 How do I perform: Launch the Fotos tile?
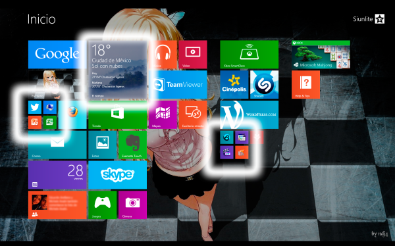click(x=103, y=145)
